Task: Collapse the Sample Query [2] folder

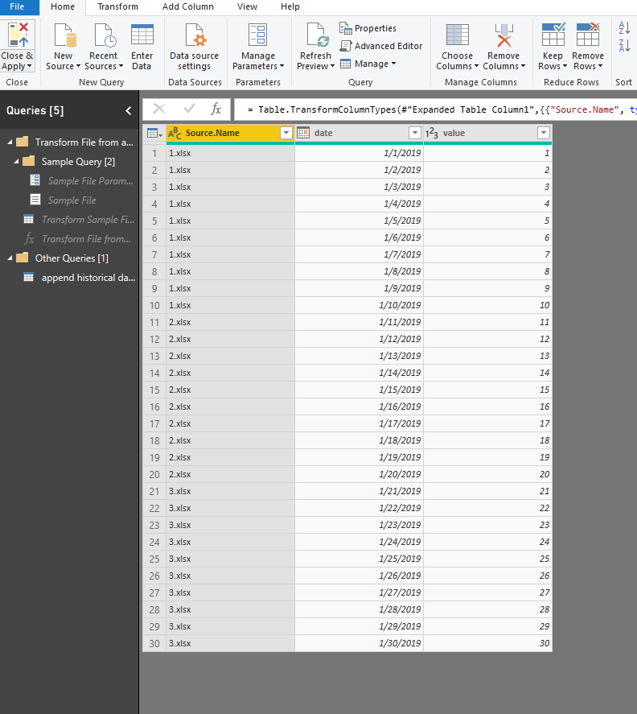Action: 16,162
